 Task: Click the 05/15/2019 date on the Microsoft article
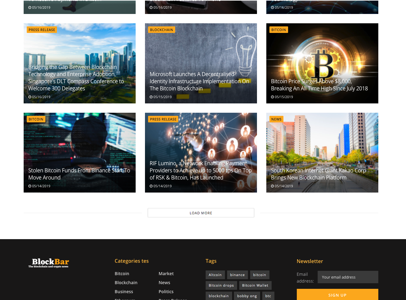coord(162,97)
